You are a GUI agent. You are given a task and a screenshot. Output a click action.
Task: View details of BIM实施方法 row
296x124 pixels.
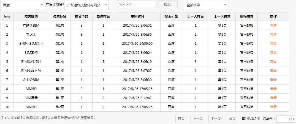pyautogui.click(x=273, y=71)
